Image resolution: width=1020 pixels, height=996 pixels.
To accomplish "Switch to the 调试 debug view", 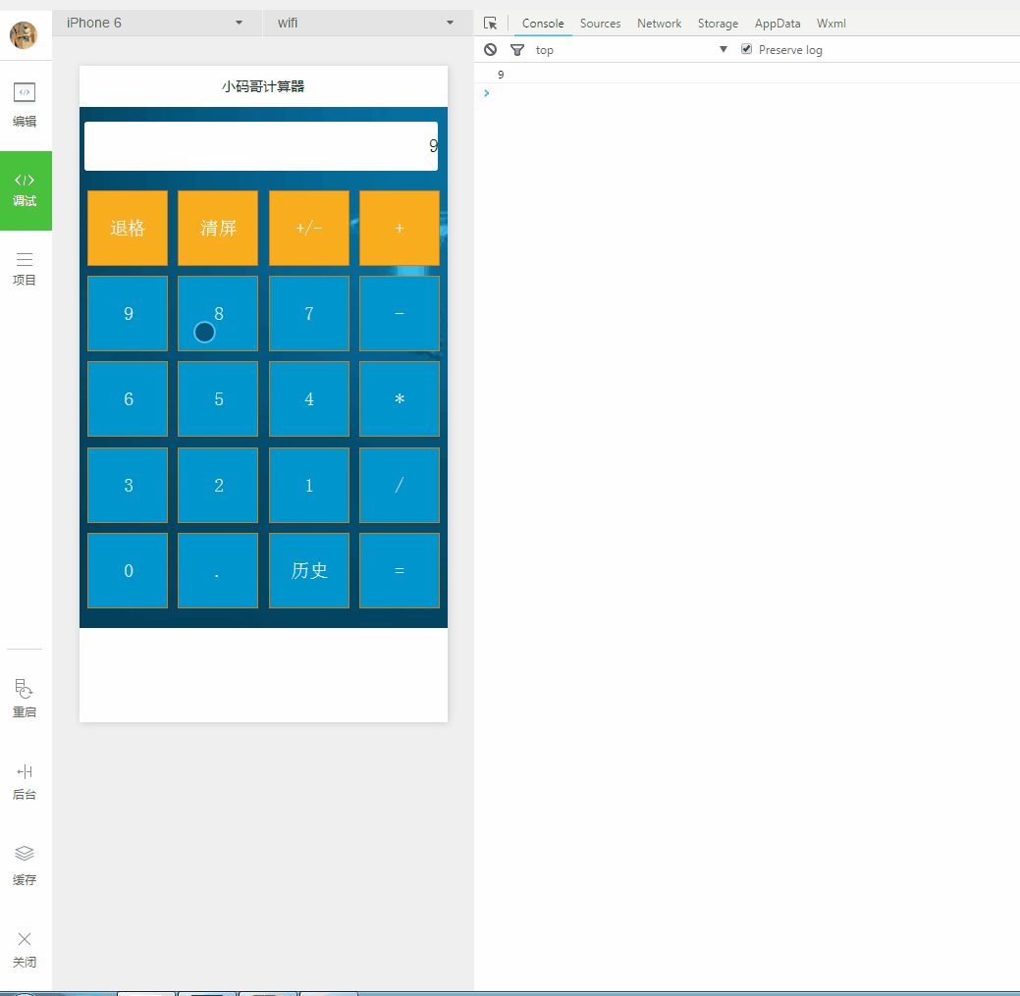I will click(25, 189).
